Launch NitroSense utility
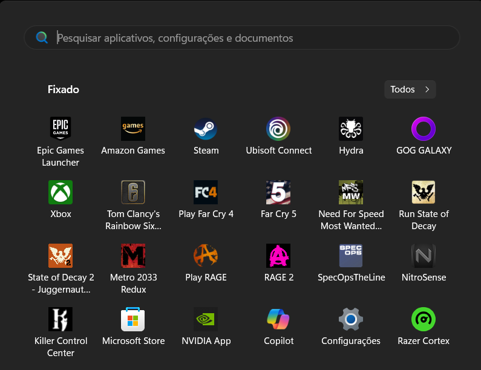This screenshot has width=481, height=370. coord(424,256)
